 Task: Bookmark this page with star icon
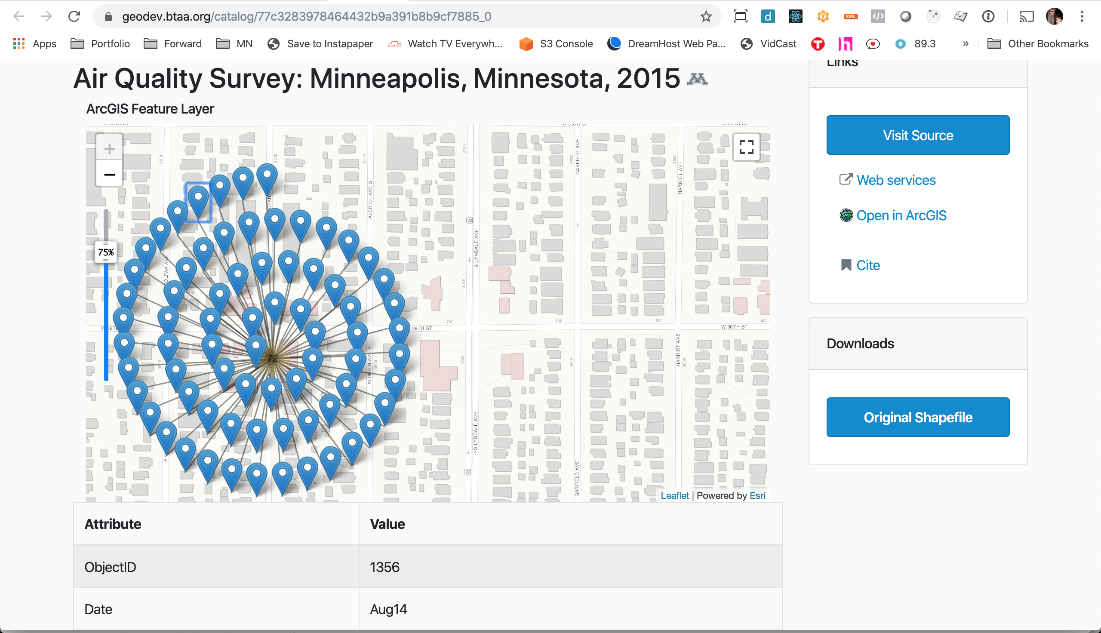pos(706,16)
